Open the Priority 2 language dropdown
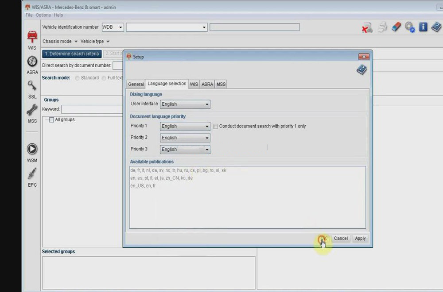This screenshot has height=292, width=443. click(x=185, y=138)
